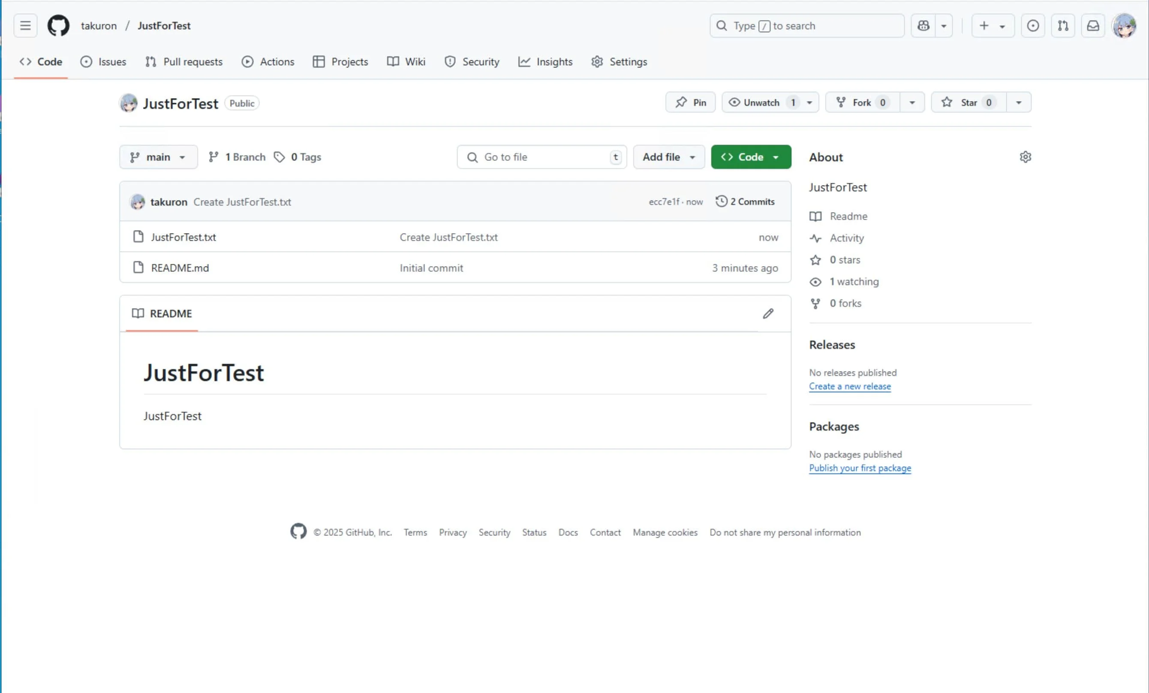Screen dimensions: 1149x693
Task: Click the search bar in header
Action: tap(807, 26)
